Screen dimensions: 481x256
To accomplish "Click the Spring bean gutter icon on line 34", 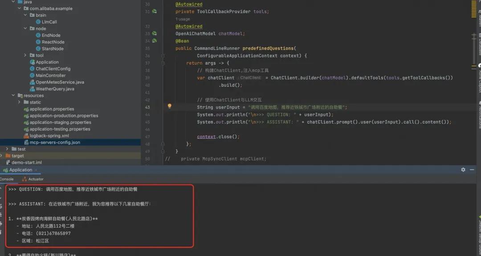I will (155, 41).
